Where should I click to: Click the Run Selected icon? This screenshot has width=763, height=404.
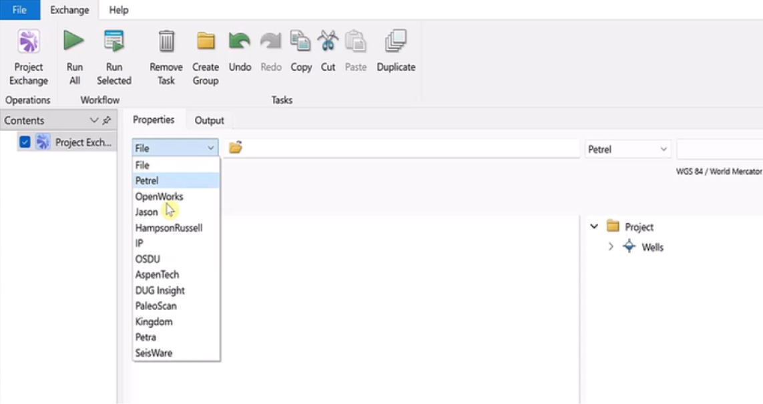pyautogui.click(x=114, y=42)
